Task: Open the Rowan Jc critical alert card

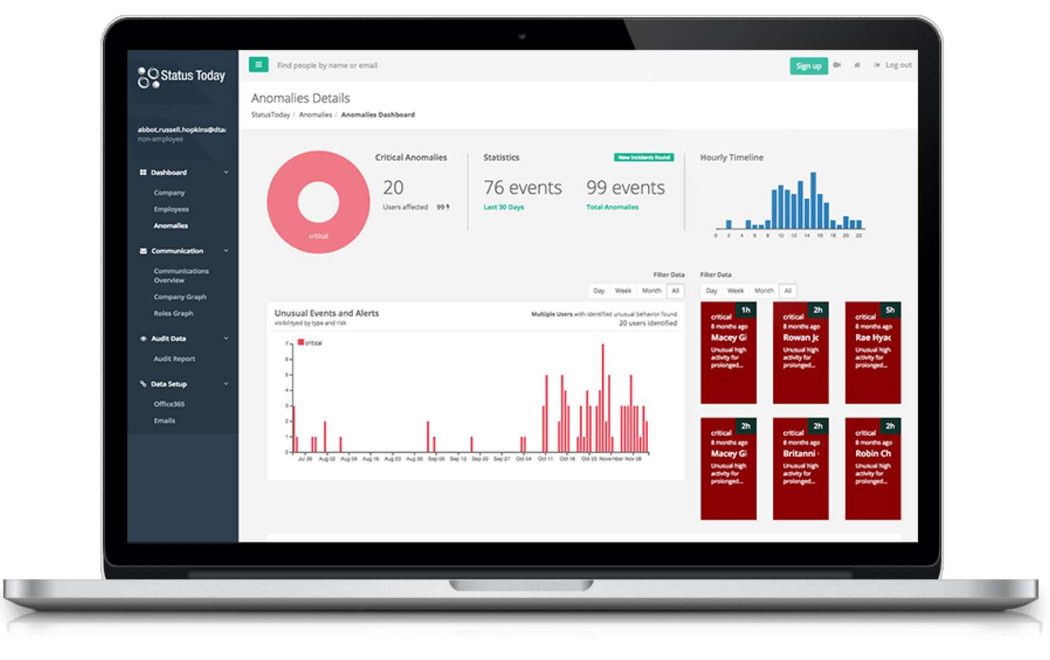Action: click(x=801, y=353)
